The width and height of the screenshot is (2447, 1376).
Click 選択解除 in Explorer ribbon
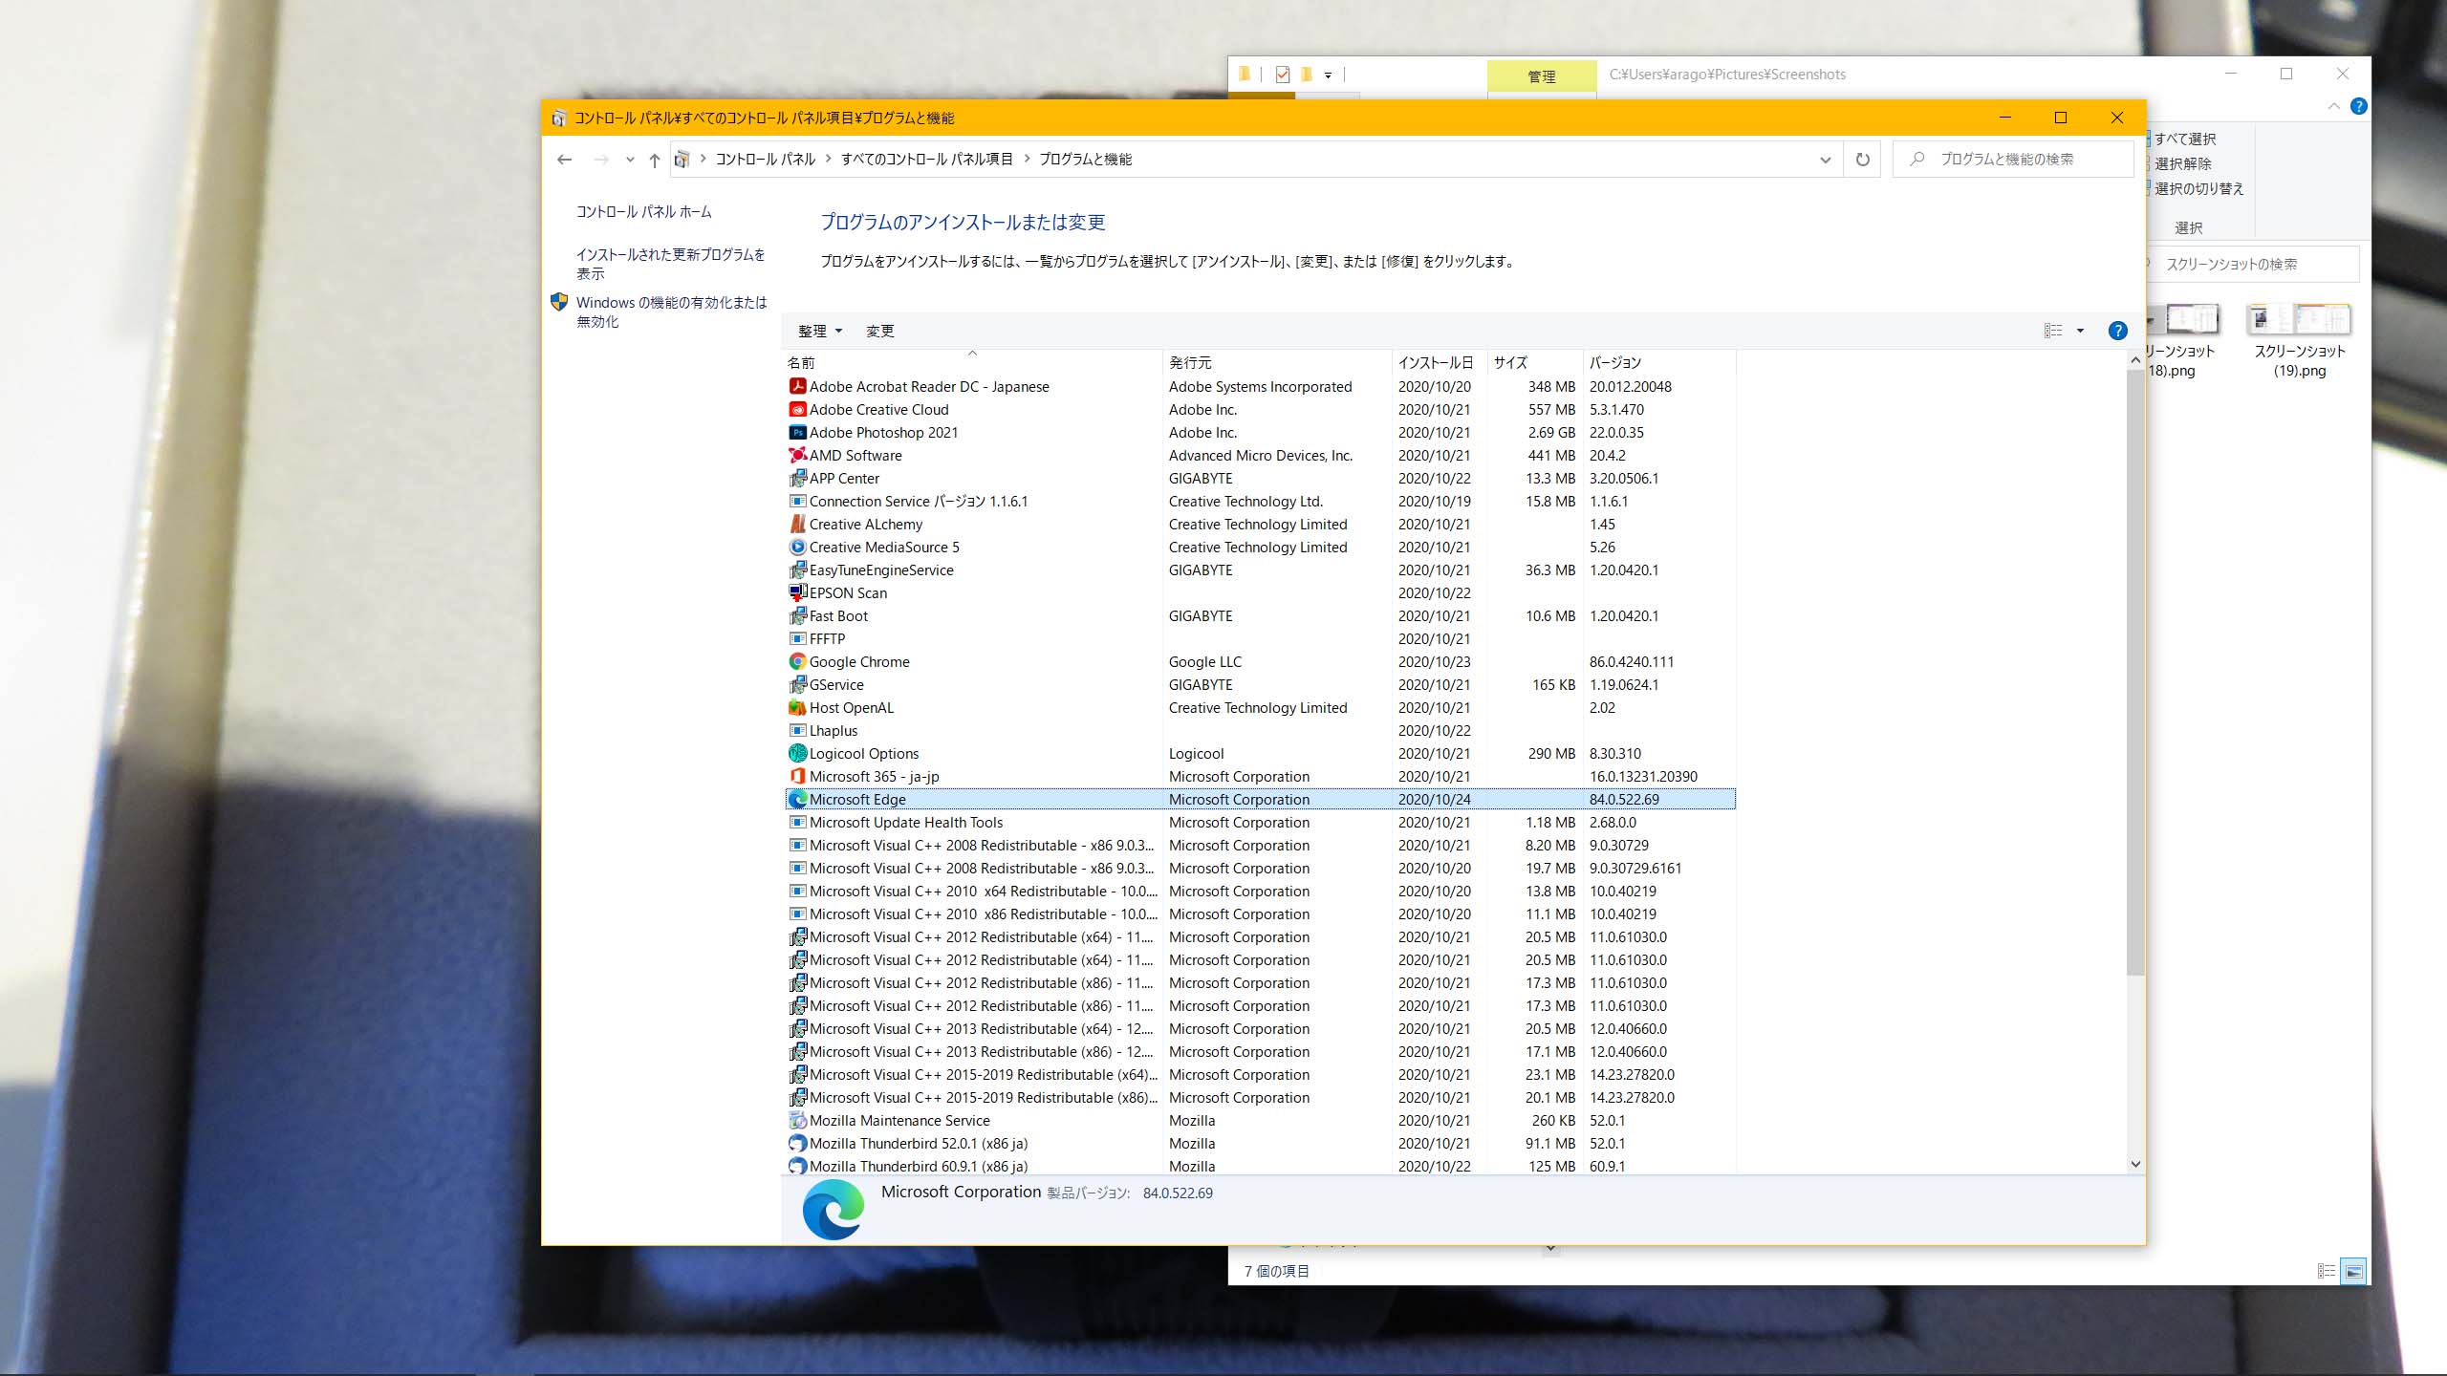2182,163
